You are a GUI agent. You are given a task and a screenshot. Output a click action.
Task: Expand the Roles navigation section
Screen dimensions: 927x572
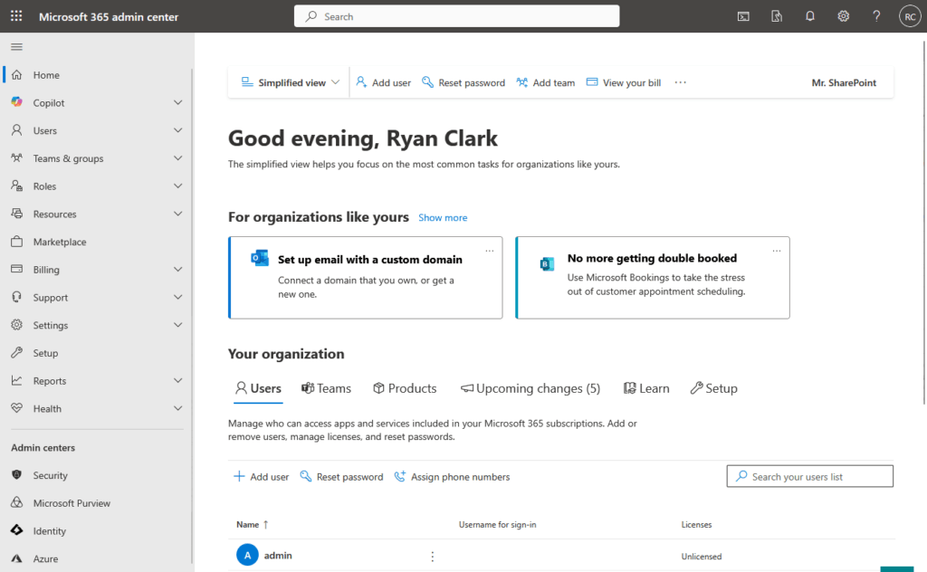178,186
